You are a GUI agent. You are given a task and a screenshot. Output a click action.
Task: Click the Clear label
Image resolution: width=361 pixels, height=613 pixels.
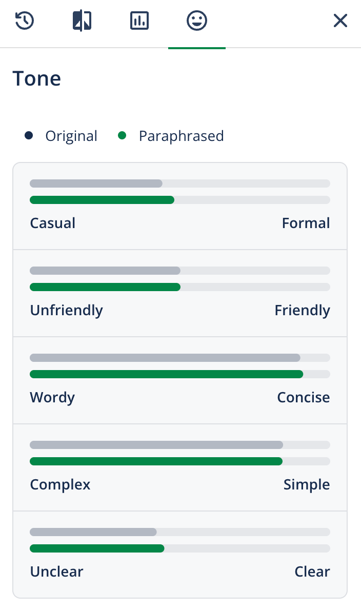pos(312,571)
